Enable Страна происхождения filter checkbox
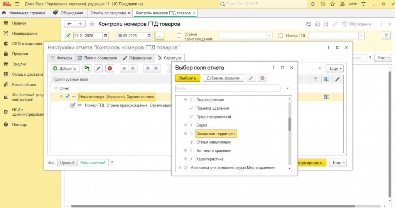 tap(179, 36)
